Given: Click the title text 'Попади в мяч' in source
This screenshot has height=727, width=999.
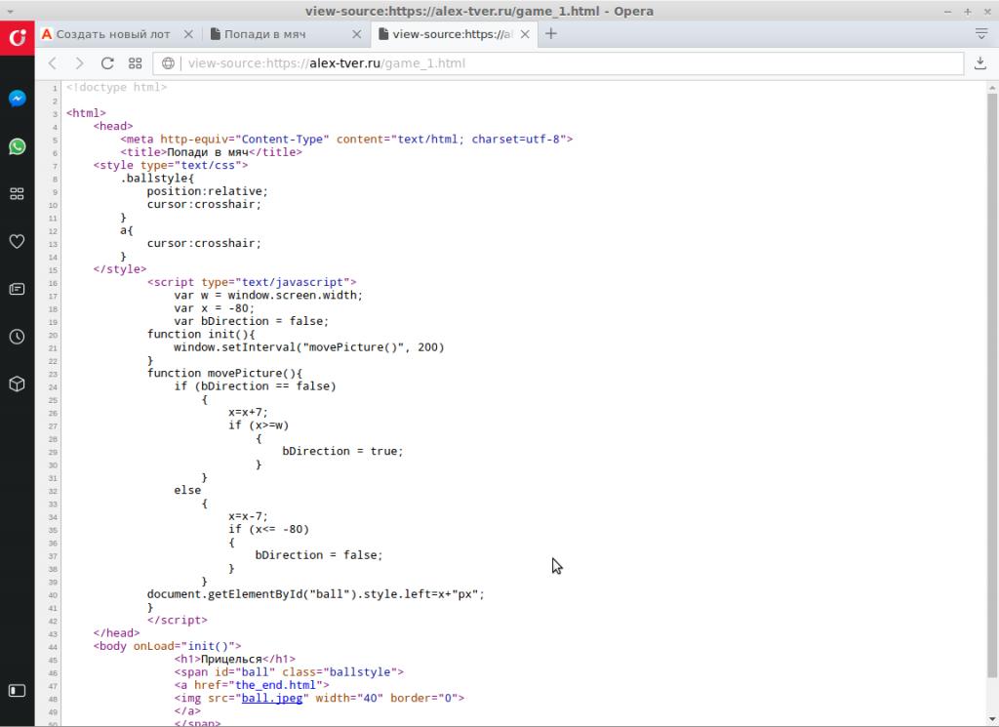Looking at the screenshot, I should pos(207,151).
